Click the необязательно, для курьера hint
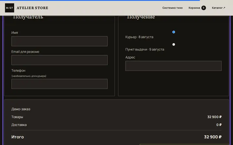 point(29,76)
